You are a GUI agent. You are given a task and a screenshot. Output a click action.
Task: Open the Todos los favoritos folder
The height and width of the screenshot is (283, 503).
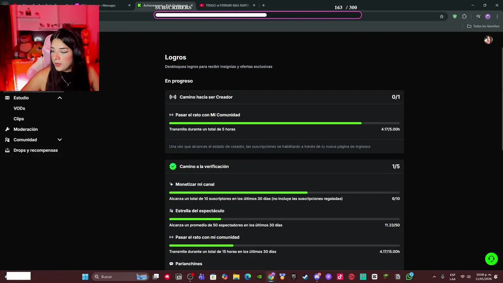[483, 26]
